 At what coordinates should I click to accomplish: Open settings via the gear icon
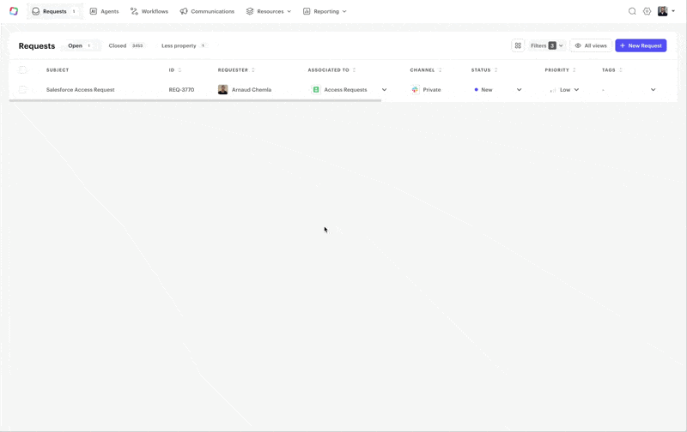pos(647,11)
